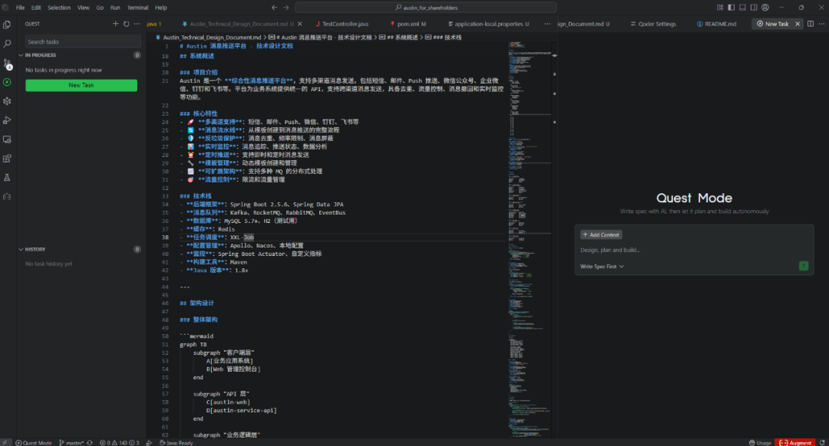This screenshot has width=829, height=446.
Task: Open notifications bell in status bar
Action: pos(822,442)
